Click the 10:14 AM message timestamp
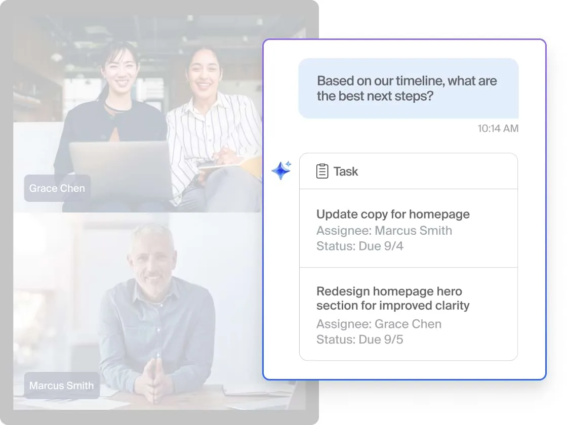This screenshot has width=567, height=425. click(498, 129)
